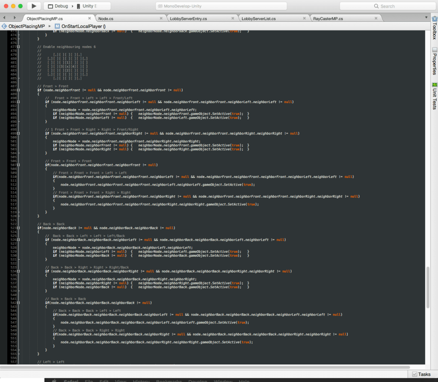The image size is (438, 382).
Task: Click the tab navigate-back arrow
Action: pyautogui.click(x=4, y=18)
